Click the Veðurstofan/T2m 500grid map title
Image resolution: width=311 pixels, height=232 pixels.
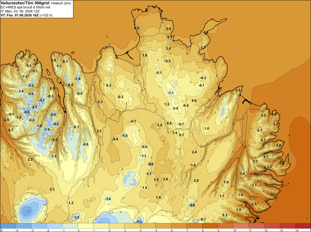tap(26, 3)
